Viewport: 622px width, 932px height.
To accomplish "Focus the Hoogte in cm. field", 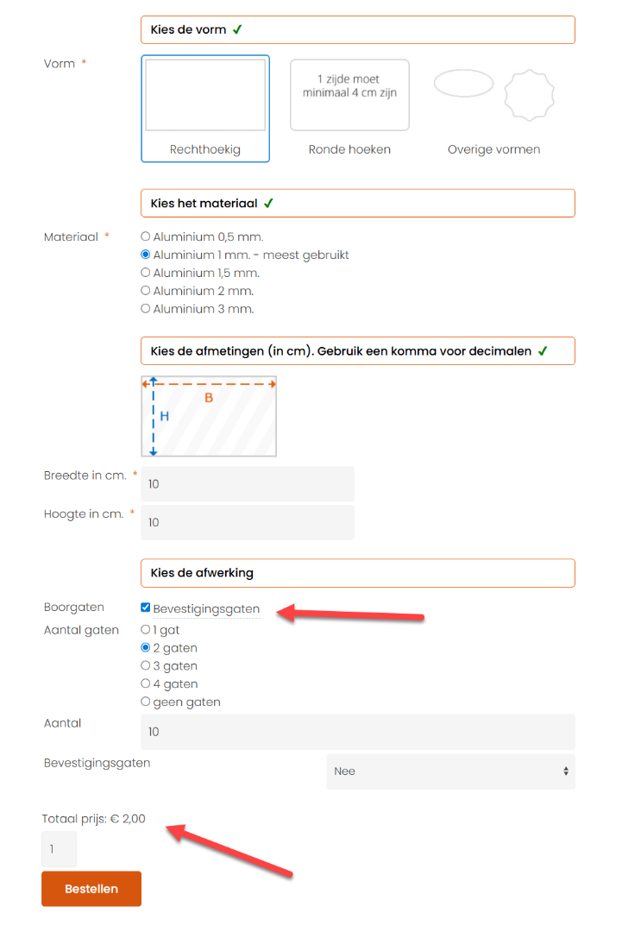I will tap(248, 523).
